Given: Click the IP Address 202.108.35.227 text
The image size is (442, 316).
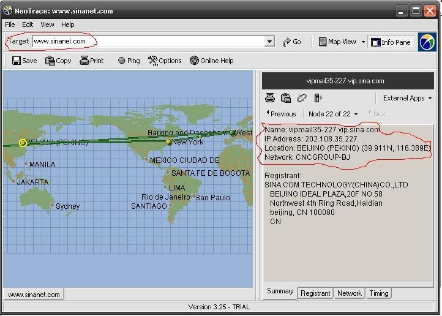Looking at the screenshot, I should coord(310,138).
